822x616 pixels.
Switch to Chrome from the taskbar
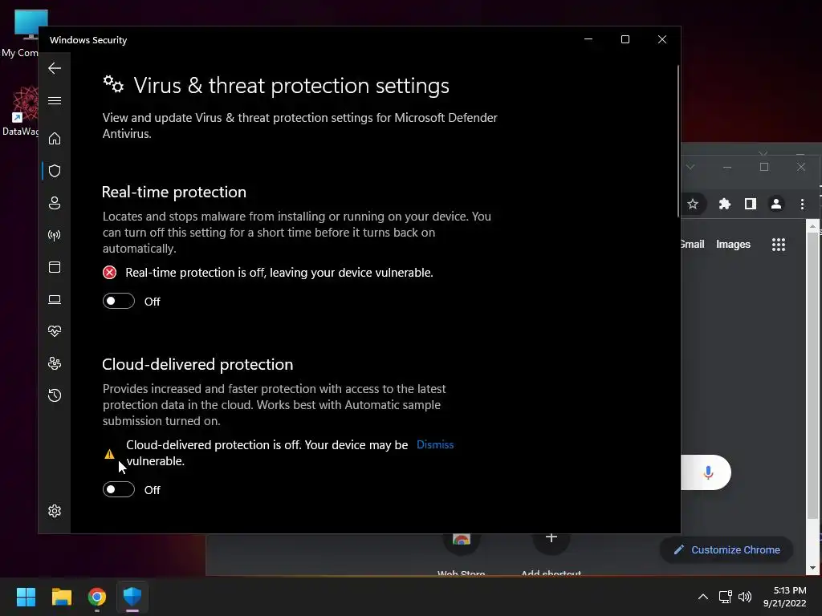pyautogui.click(x=97, y=597)
